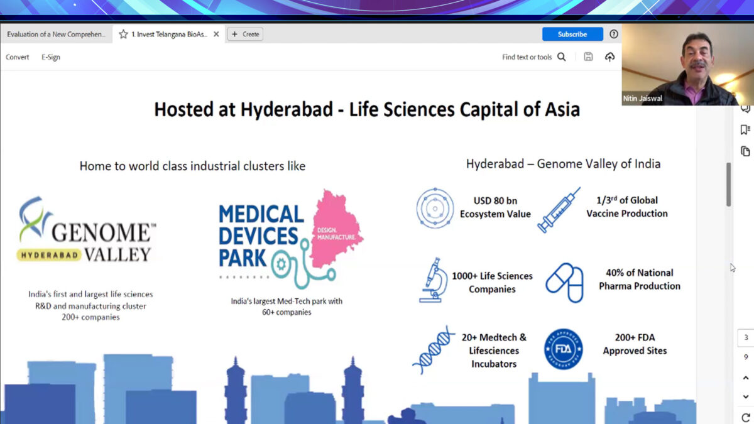This screenshot has width=754, height=424.
Task: Open the E-Sign menu
Action: tap(51, 57)
